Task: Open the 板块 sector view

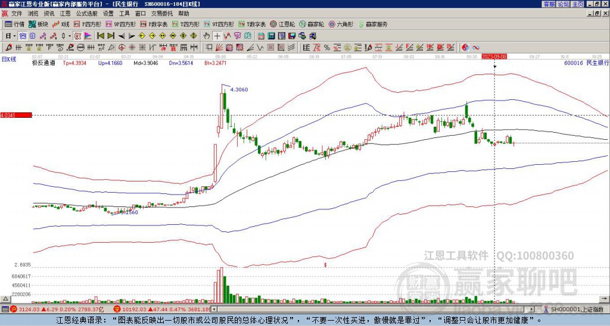Action: pyautogui.click(x=39, y=24)
